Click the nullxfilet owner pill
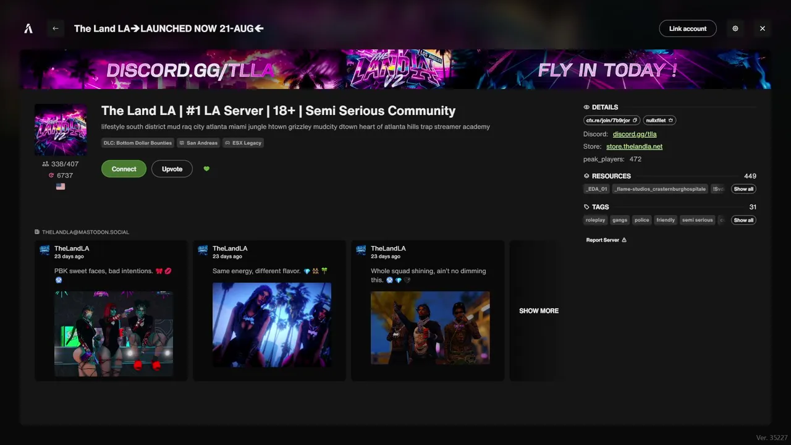 659,120
